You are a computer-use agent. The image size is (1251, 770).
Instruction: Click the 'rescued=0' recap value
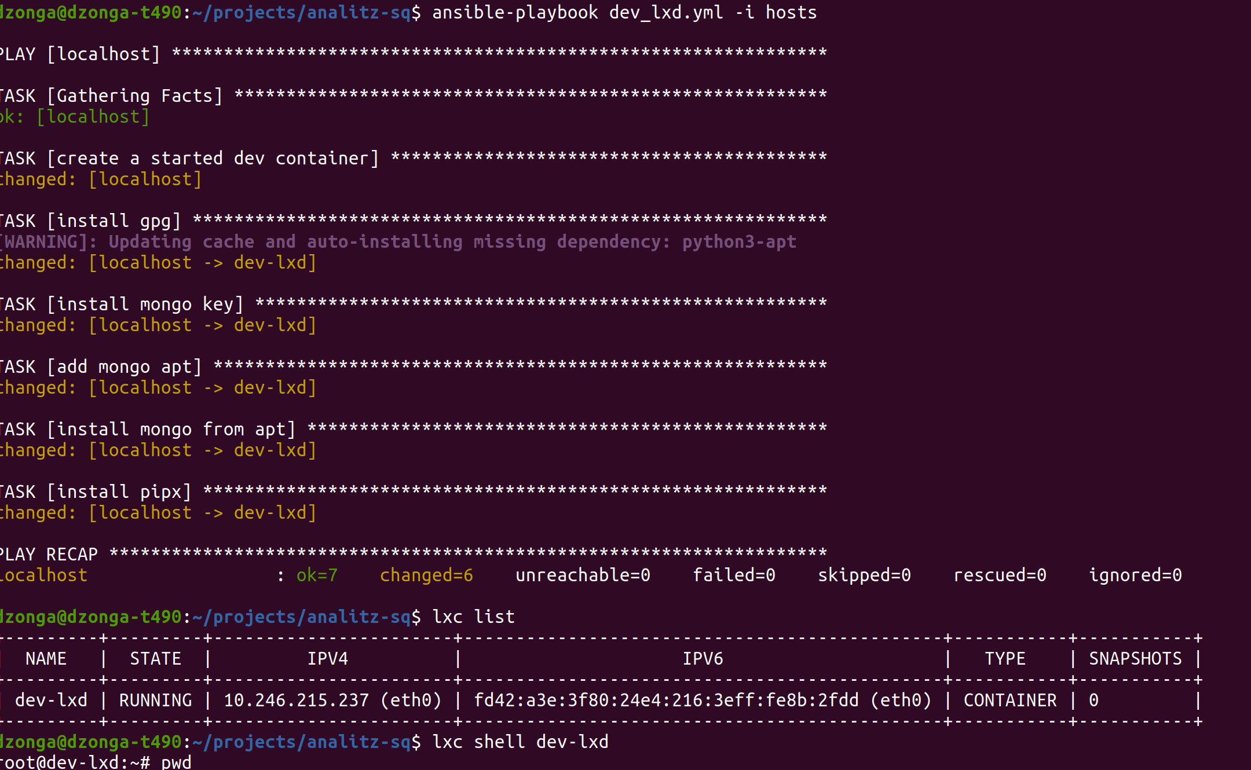click(1000, 575)
